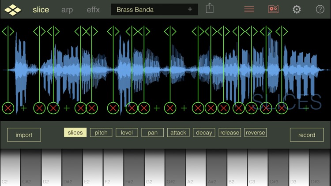
Task: Toggle the reverse parameter mode
Action: (x=256, y=133)
